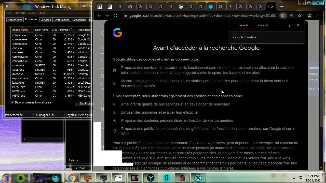This screenshot has width=326, height=183.
Task: Close the active Chrome tab
Action: point(272,7)
